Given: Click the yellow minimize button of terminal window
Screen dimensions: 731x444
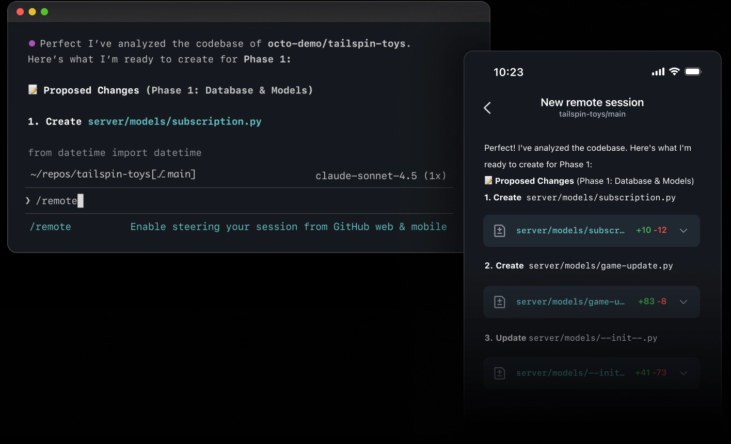Looking at the screenshot, I should tap(32, 12).
